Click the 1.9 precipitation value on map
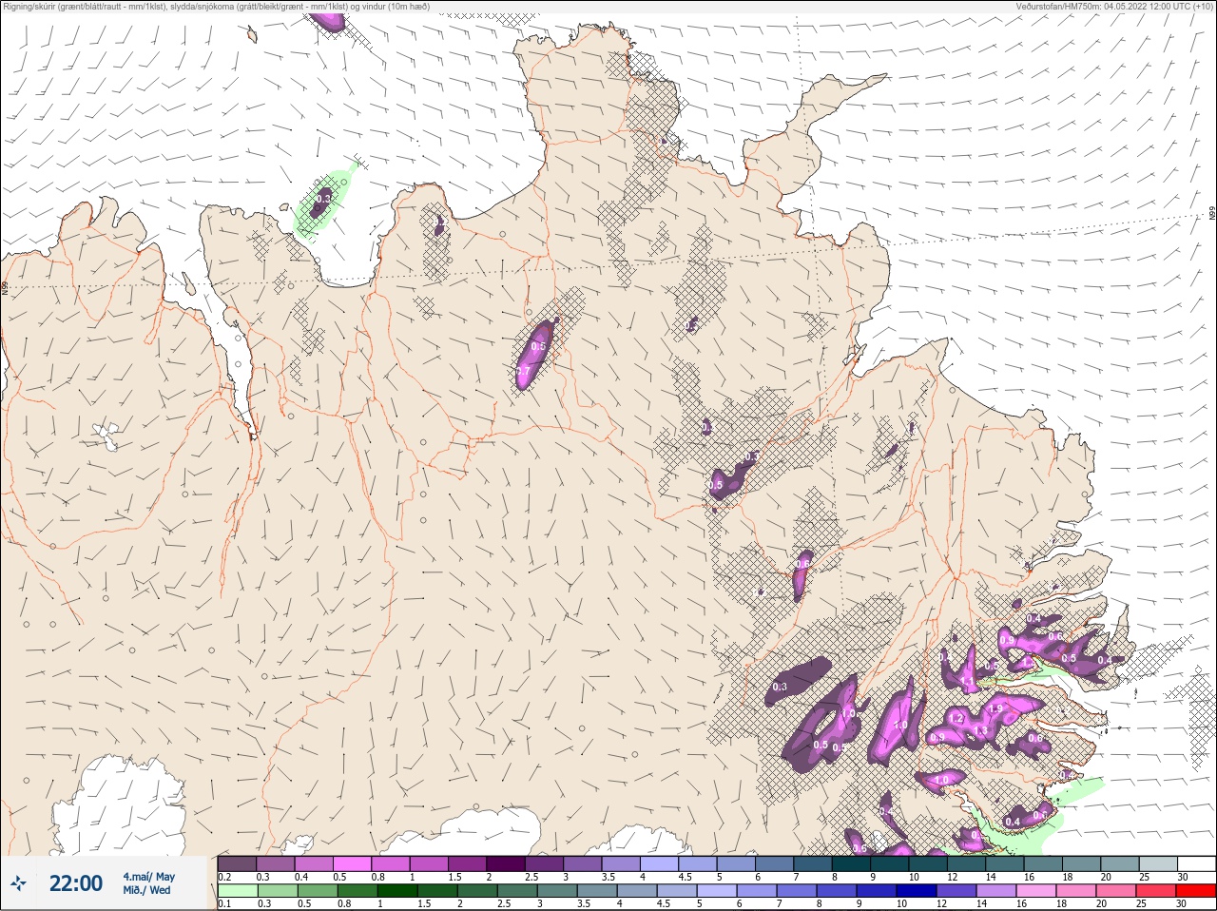 (x=996, y=708)
